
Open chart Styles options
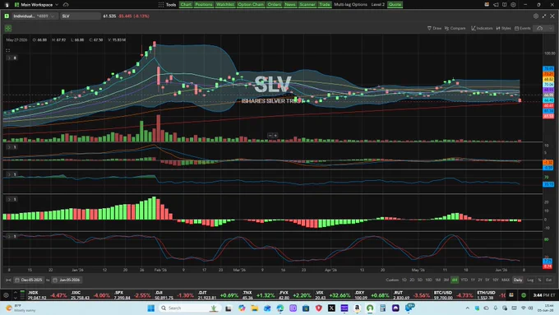(x=503, y=28)
